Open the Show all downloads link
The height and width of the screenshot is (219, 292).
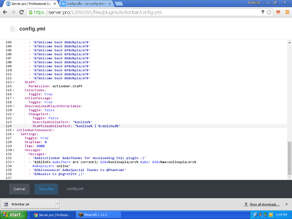click(x=264, y=204)
